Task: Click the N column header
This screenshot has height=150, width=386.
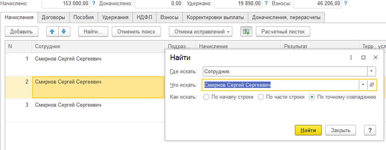Action: 19,47
